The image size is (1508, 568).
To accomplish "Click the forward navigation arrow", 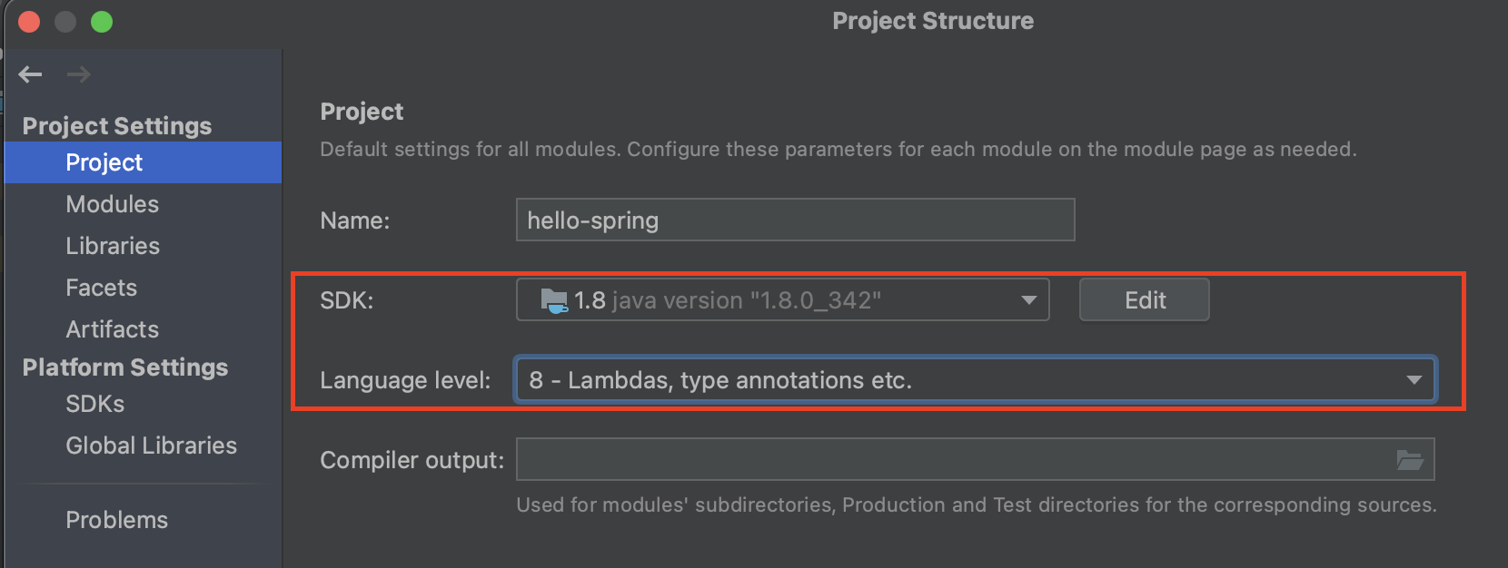I will point(79,74).
